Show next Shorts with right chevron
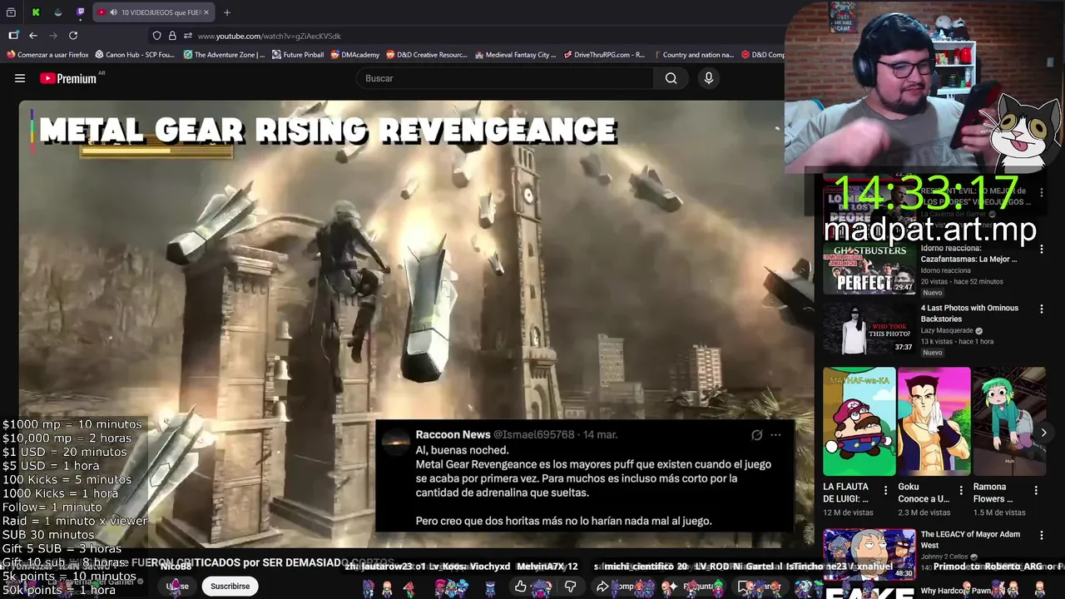 pos(1043,433)
